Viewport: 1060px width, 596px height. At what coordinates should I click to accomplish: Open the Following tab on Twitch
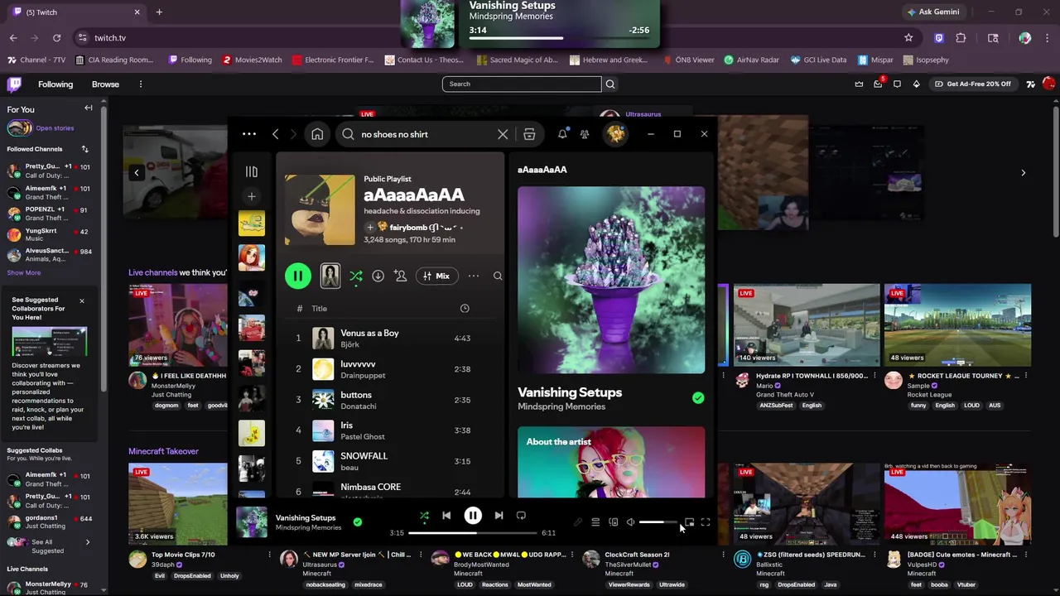55,84
